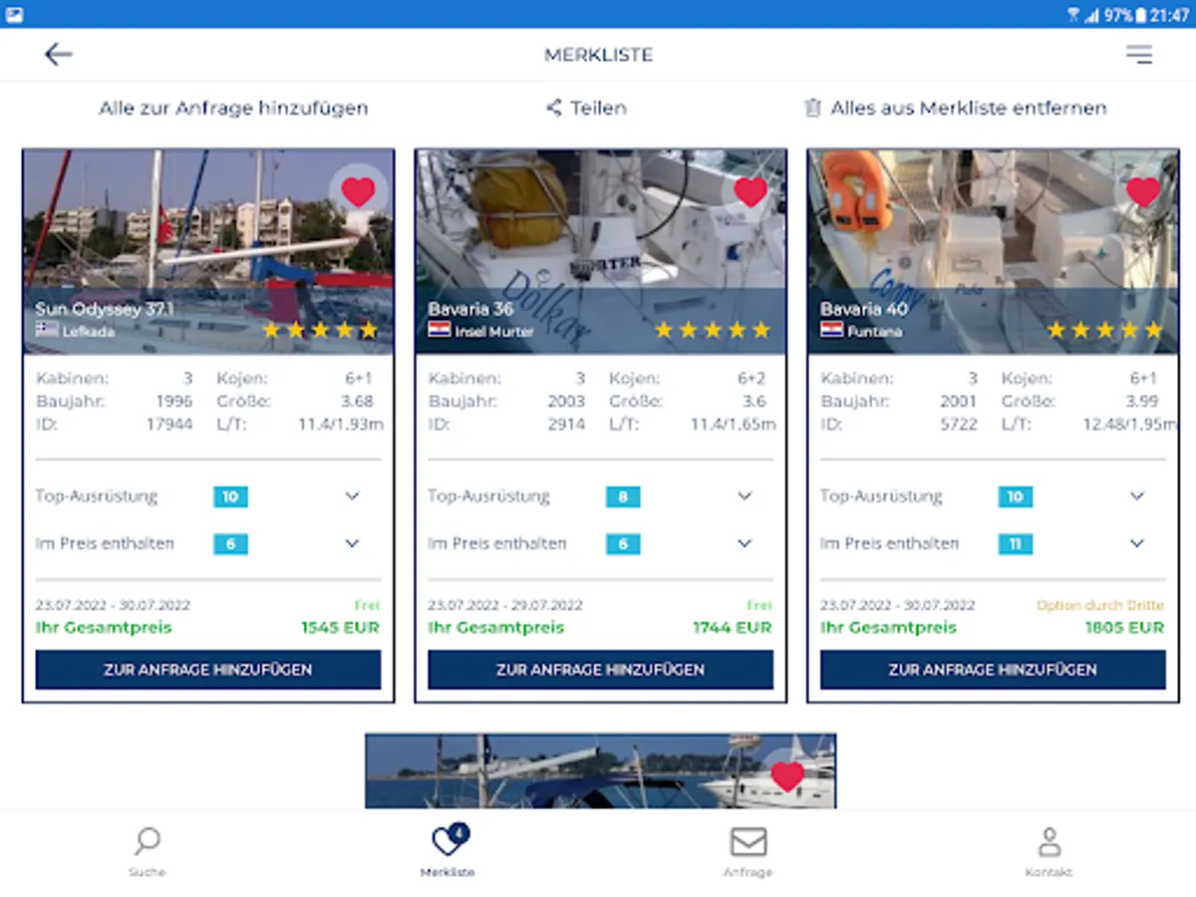
Task: Select the price 1805 EUR
Action: (x=1124, y=628)
